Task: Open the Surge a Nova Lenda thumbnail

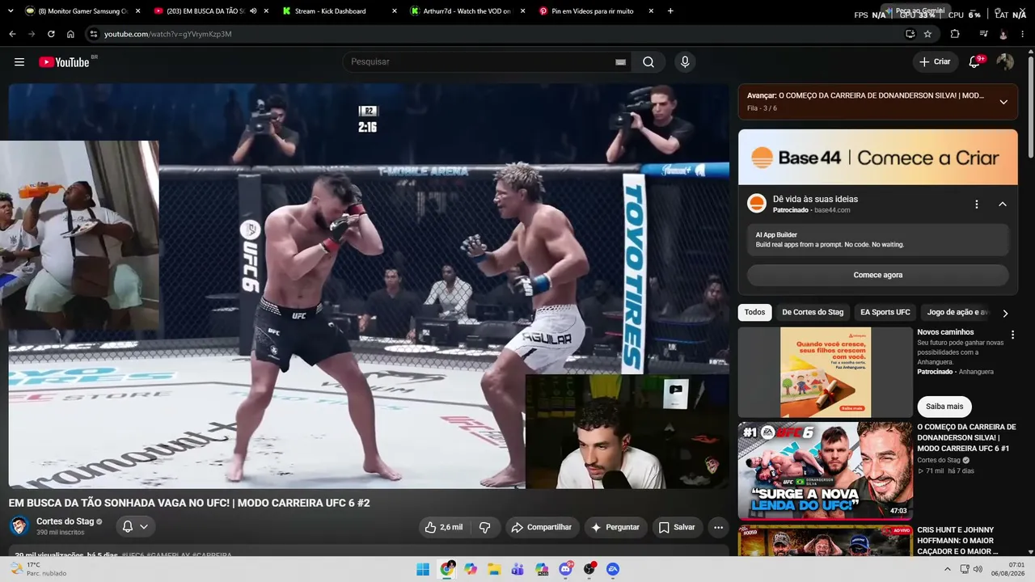Action: (825, 470)
